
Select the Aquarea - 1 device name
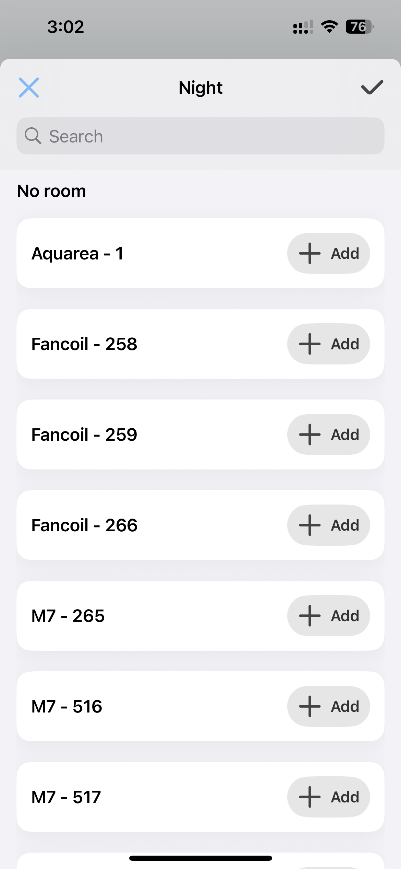click(x=77, y=254)
